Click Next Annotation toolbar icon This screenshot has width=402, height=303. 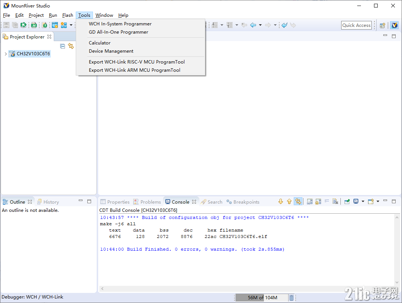(x=215, y=25)
